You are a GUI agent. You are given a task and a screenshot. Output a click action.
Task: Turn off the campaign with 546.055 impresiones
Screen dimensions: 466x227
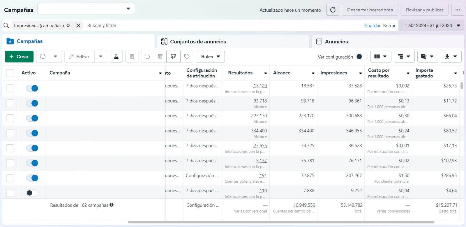coord(32,133)
